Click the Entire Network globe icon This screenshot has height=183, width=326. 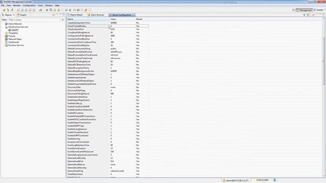click(6, 24)
